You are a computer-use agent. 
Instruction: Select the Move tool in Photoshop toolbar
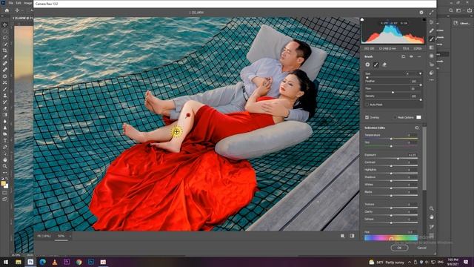pos(5,24)
